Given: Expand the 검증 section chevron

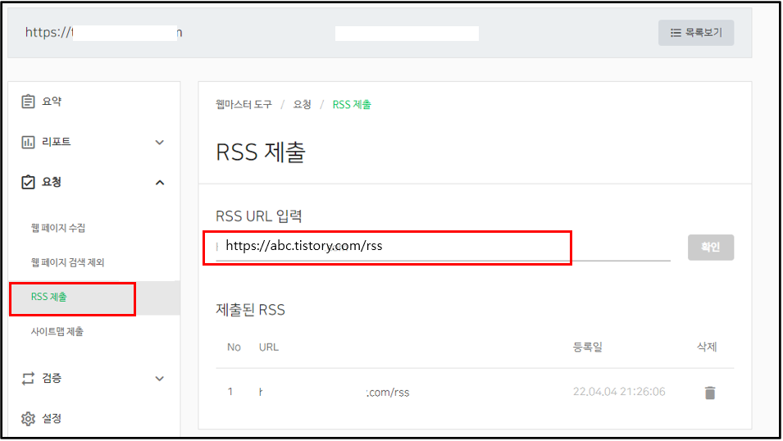Looking at the screenshot, I should pyautogui.click(x=159, y=379).
